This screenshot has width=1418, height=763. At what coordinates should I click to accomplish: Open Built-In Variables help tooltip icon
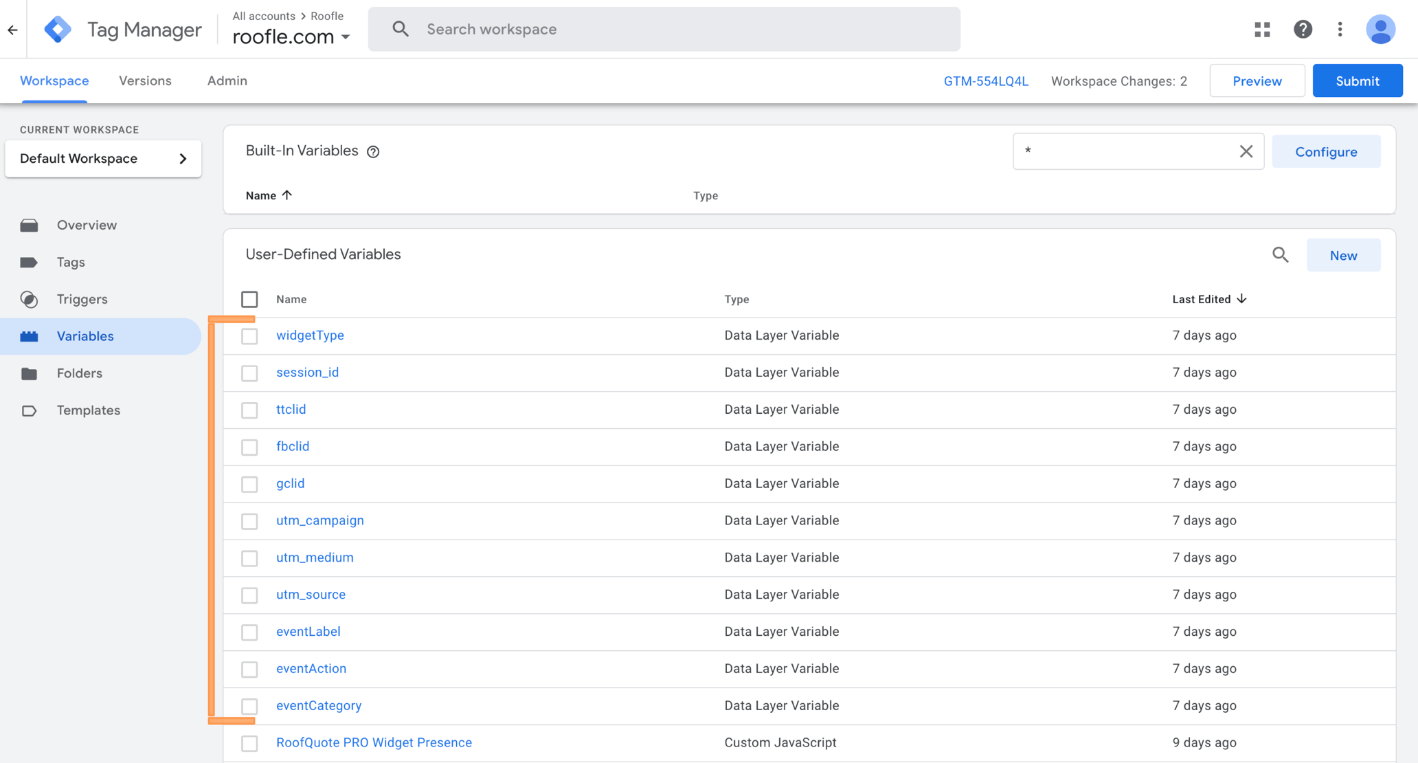[373, 152]
